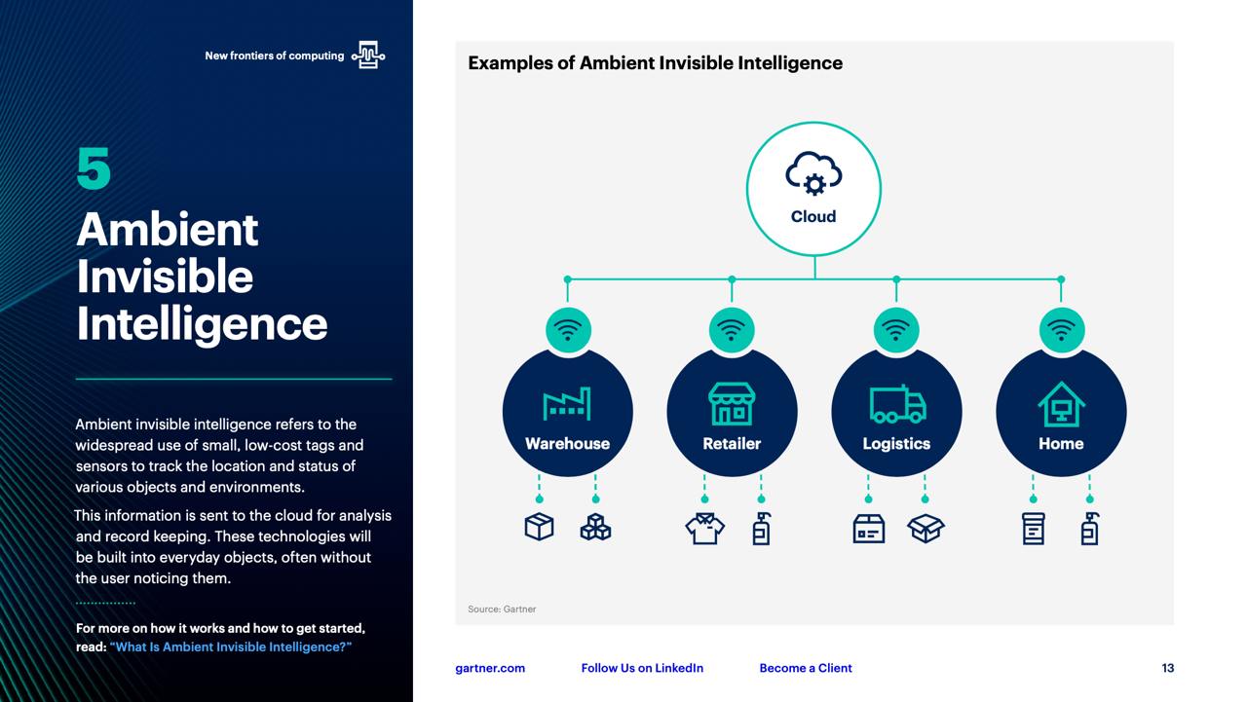Viewport: 1247px width, 702px height.
Task: Click the page number 13
Action: coord(1167,668)
